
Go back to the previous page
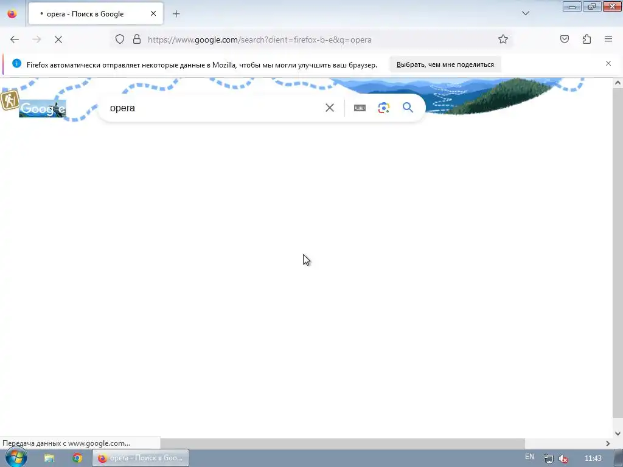[x=15, y=40]
